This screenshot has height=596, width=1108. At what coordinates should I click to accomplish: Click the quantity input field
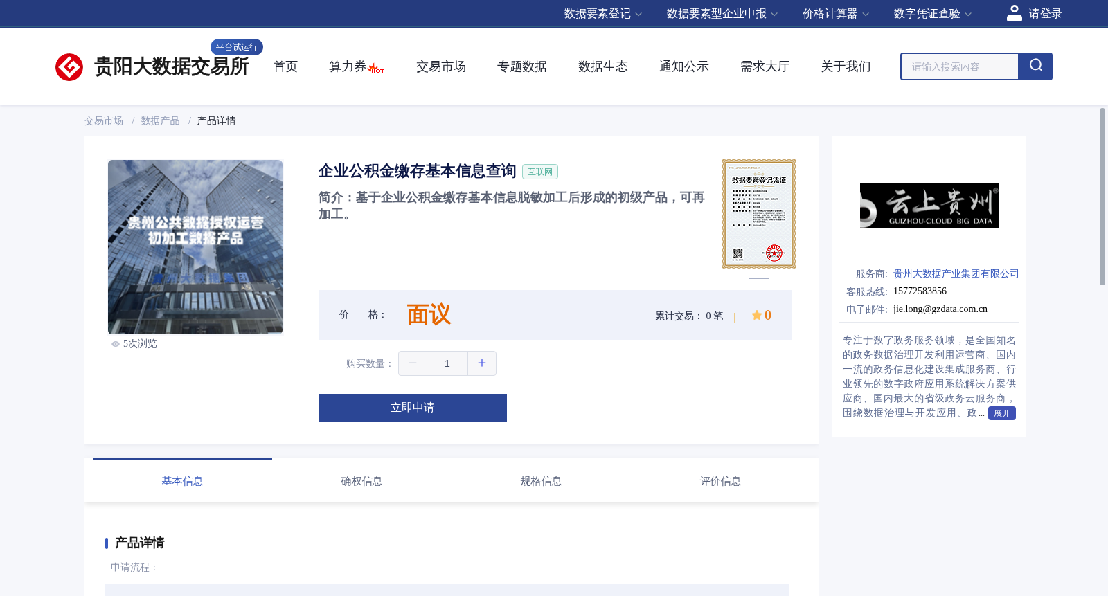447,363
